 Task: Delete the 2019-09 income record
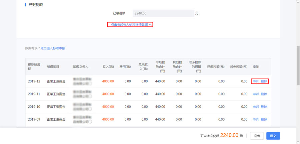[264, 119]
